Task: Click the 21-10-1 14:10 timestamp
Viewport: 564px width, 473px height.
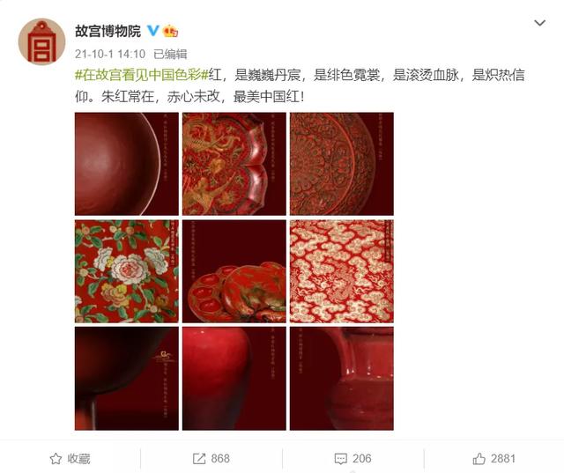Action: (110, 55)
